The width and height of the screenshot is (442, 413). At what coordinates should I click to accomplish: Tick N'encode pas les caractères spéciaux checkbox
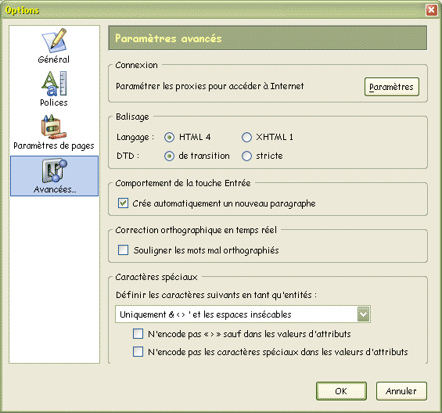click(x=138, y=351)
